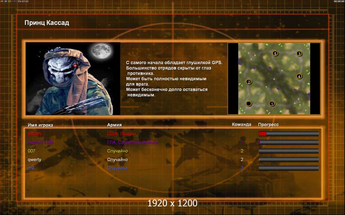The height and width of the screenshot is (215, 345).
Task: Select the line "для врага."
Action: click(x=138, y=84)
